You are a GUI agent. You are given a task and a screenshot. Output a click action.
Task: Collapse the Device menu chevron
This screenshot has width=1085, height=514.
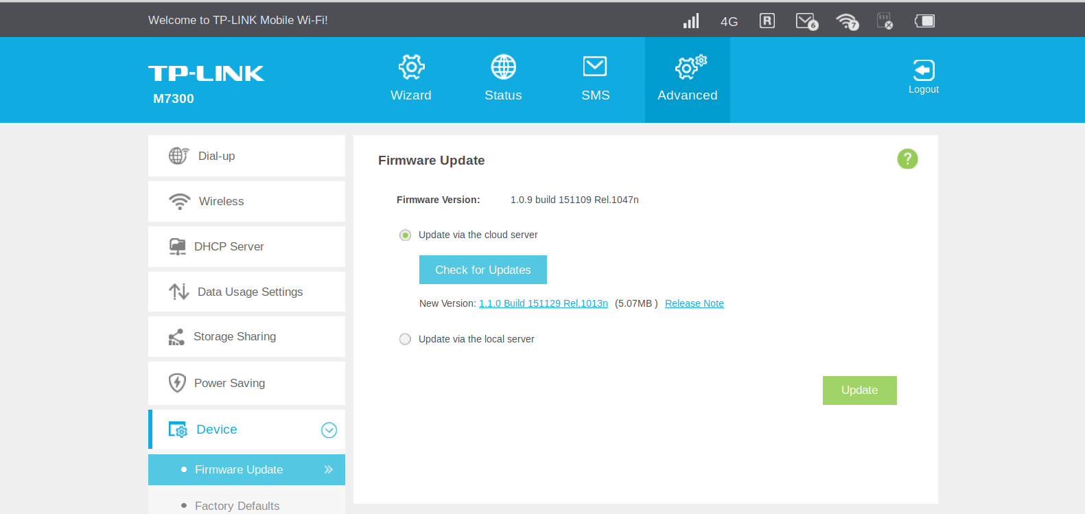(329, 430)
